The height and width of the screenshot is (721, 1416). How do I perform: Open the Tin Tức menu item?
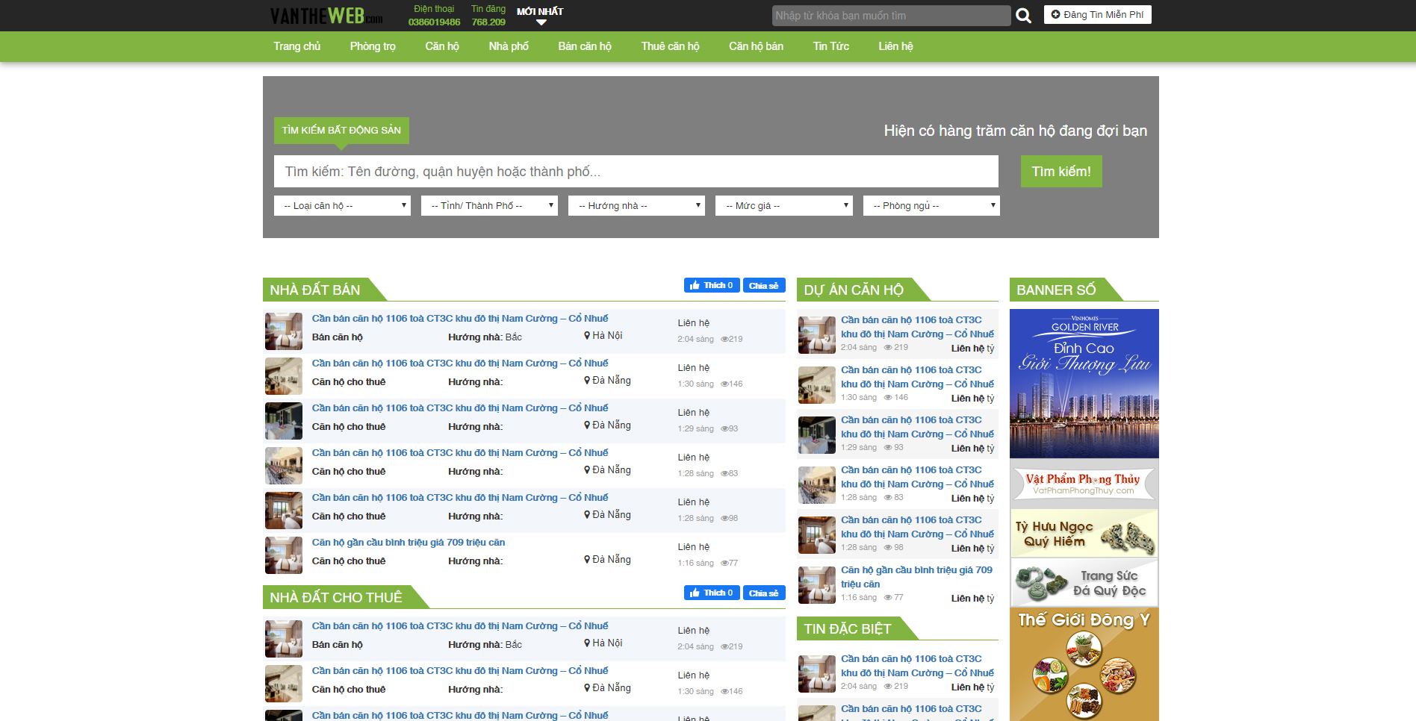(x=830, y=46)
